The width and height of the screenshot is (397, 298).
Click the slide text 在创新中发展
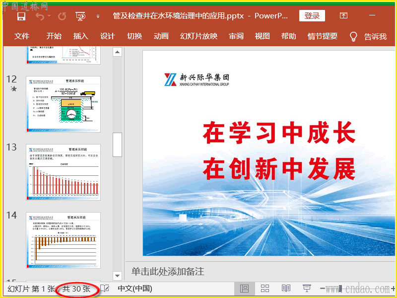pos(279,169)
